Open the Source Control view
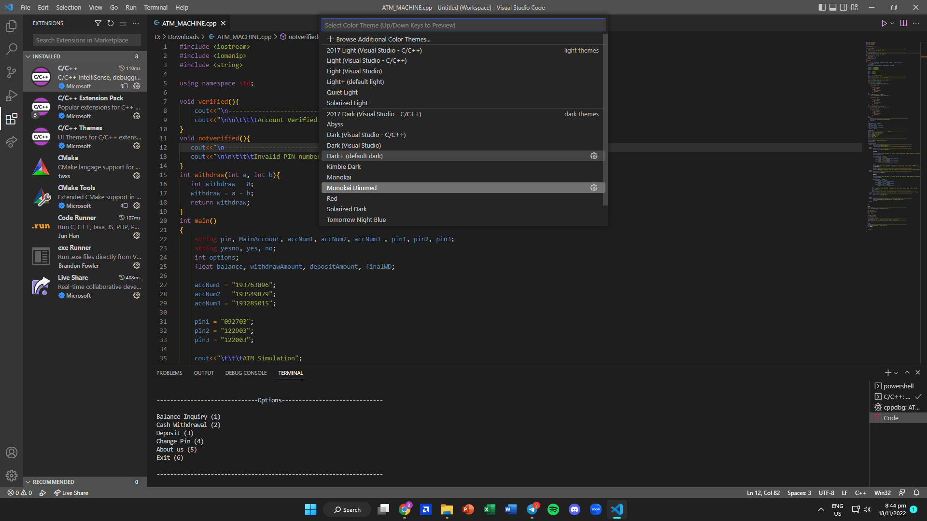Image resolution: width=927 pixels, height=521 pixels. click(x=12, y=72)
